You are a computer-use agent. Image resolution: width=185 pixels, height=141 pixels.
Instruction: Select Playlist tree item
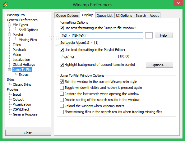(18, 35)
